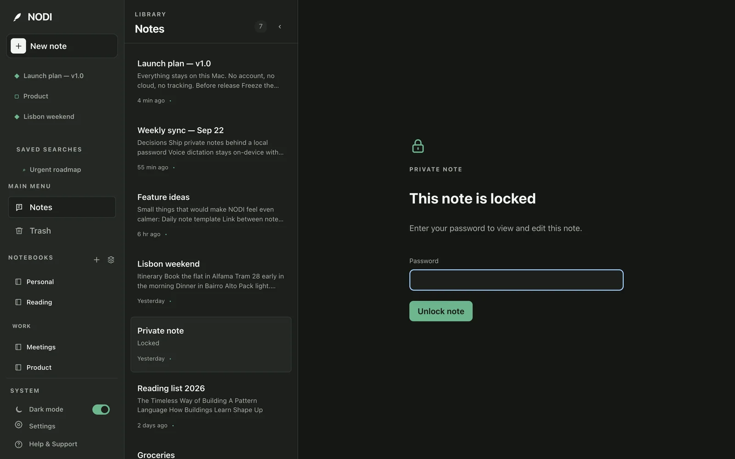The height and width of the screenshot is (459, 735).
Task: Click the New note button
Action: coord(62,46)
